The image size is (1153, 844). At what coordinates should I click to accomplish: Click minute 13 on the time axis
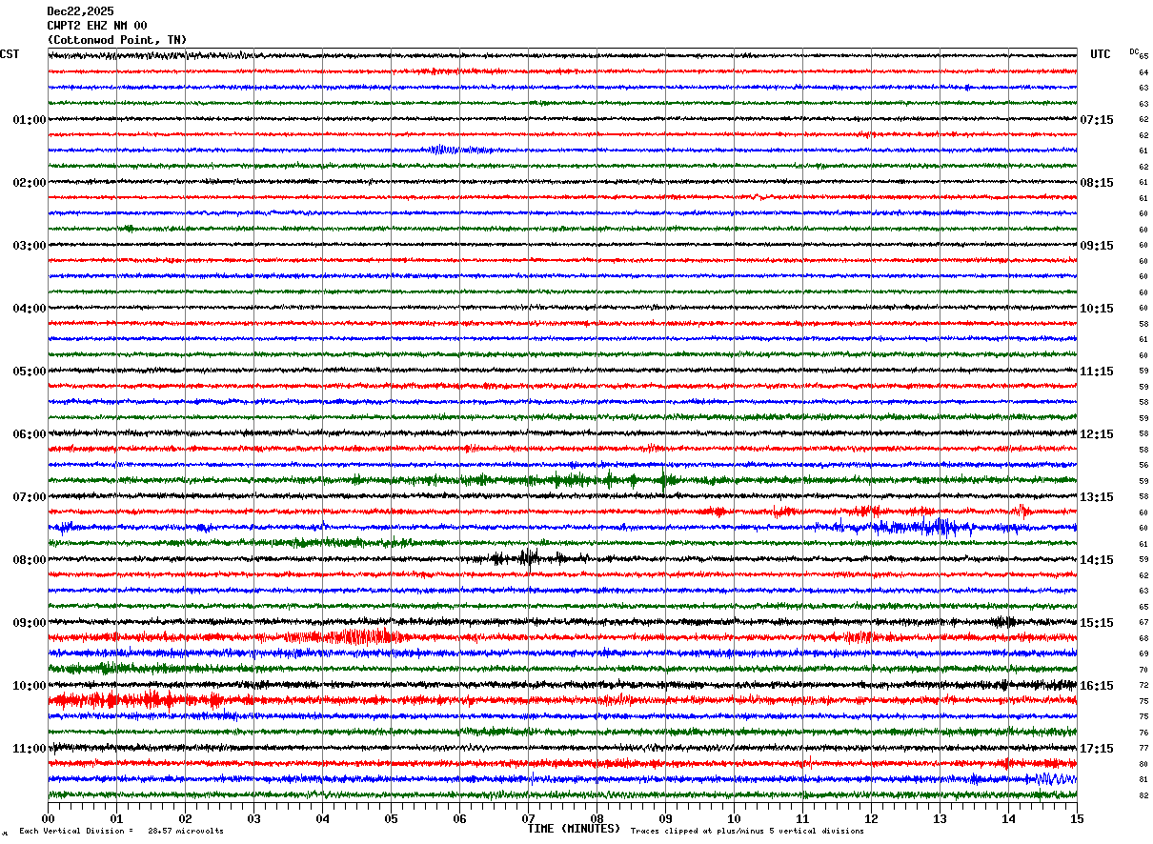(x=940, y=818)
